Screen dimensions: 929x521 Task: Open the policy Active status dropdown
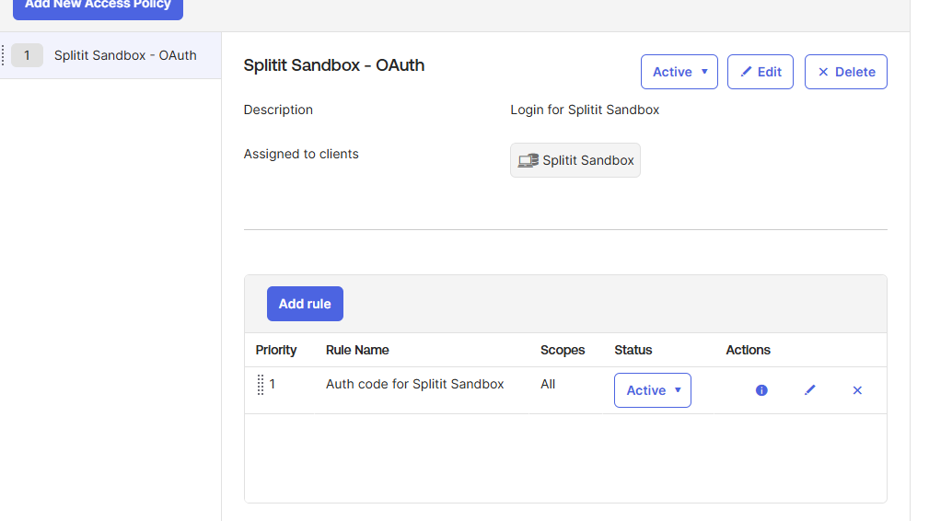[x=679, y=72]
